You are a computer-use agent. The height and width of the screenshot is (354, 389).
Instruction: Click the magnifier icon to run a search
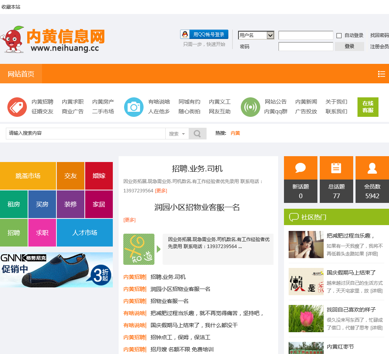(x=197, y=133)
